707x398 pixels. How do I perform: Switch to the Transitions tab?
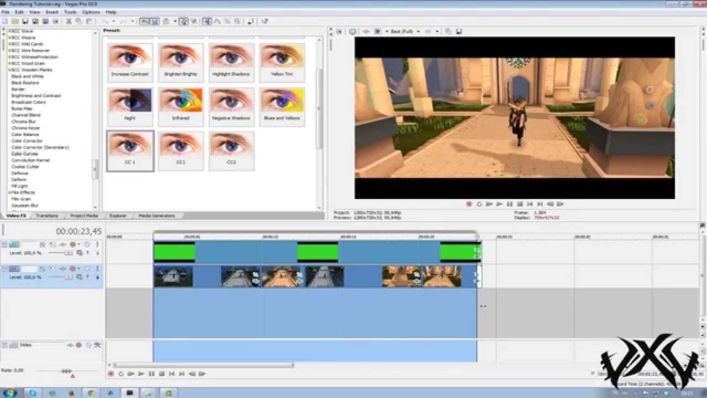pos(47,216)
